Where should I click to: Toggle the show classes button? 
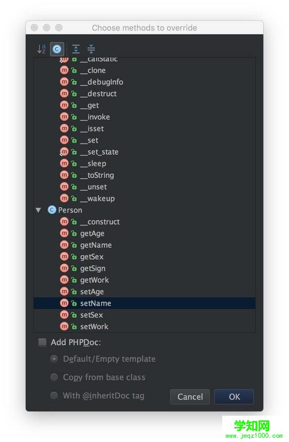click(x=57, y=49)
